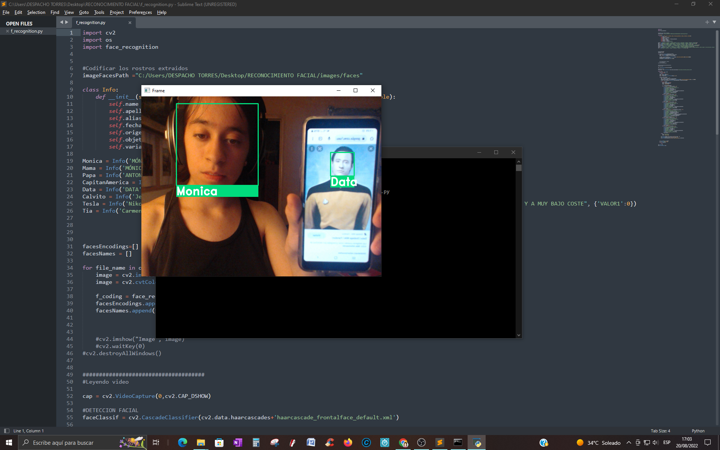Click the new tab plus icon in Sublime Text
The height and width of the screenshot is (450, 720).
706,22
